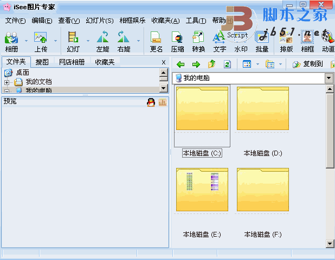Rotate image left with 左旋
Image resolution: width=335 pixels, height=260 pixels.
[102, 42]
